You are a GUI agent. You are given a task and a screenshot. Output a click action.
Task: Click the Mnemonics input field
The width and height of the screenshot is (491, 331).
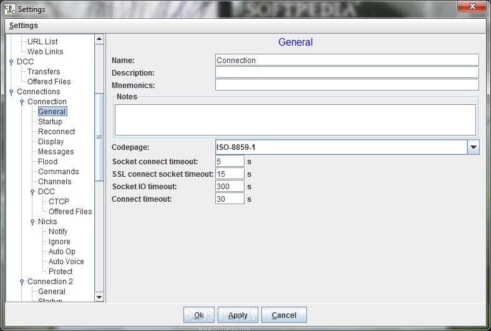347,85
